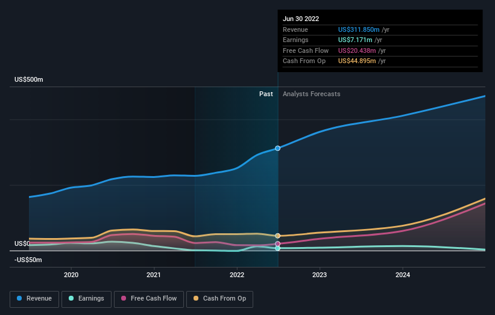
Task: Select the teal Earnings data point marker
Action: point(277,248)
